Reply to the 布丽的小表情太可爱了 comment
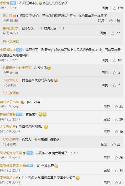Screen dimensions: 125x186 (107, 158)
